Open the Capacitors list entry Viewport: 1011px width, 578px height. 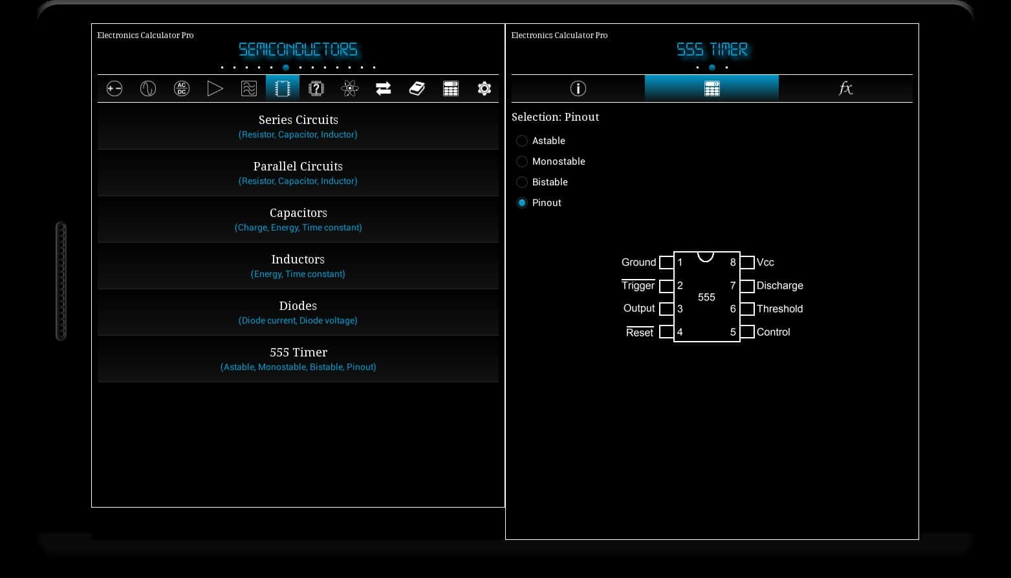(x=298, y=219)
